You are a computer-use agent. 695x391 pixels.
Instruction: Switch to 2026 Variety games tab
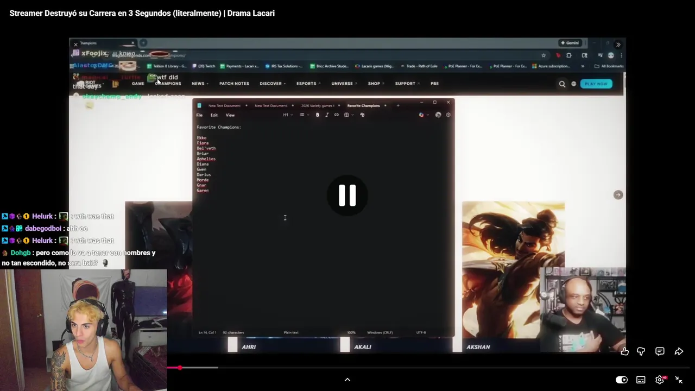coord(318,105)
